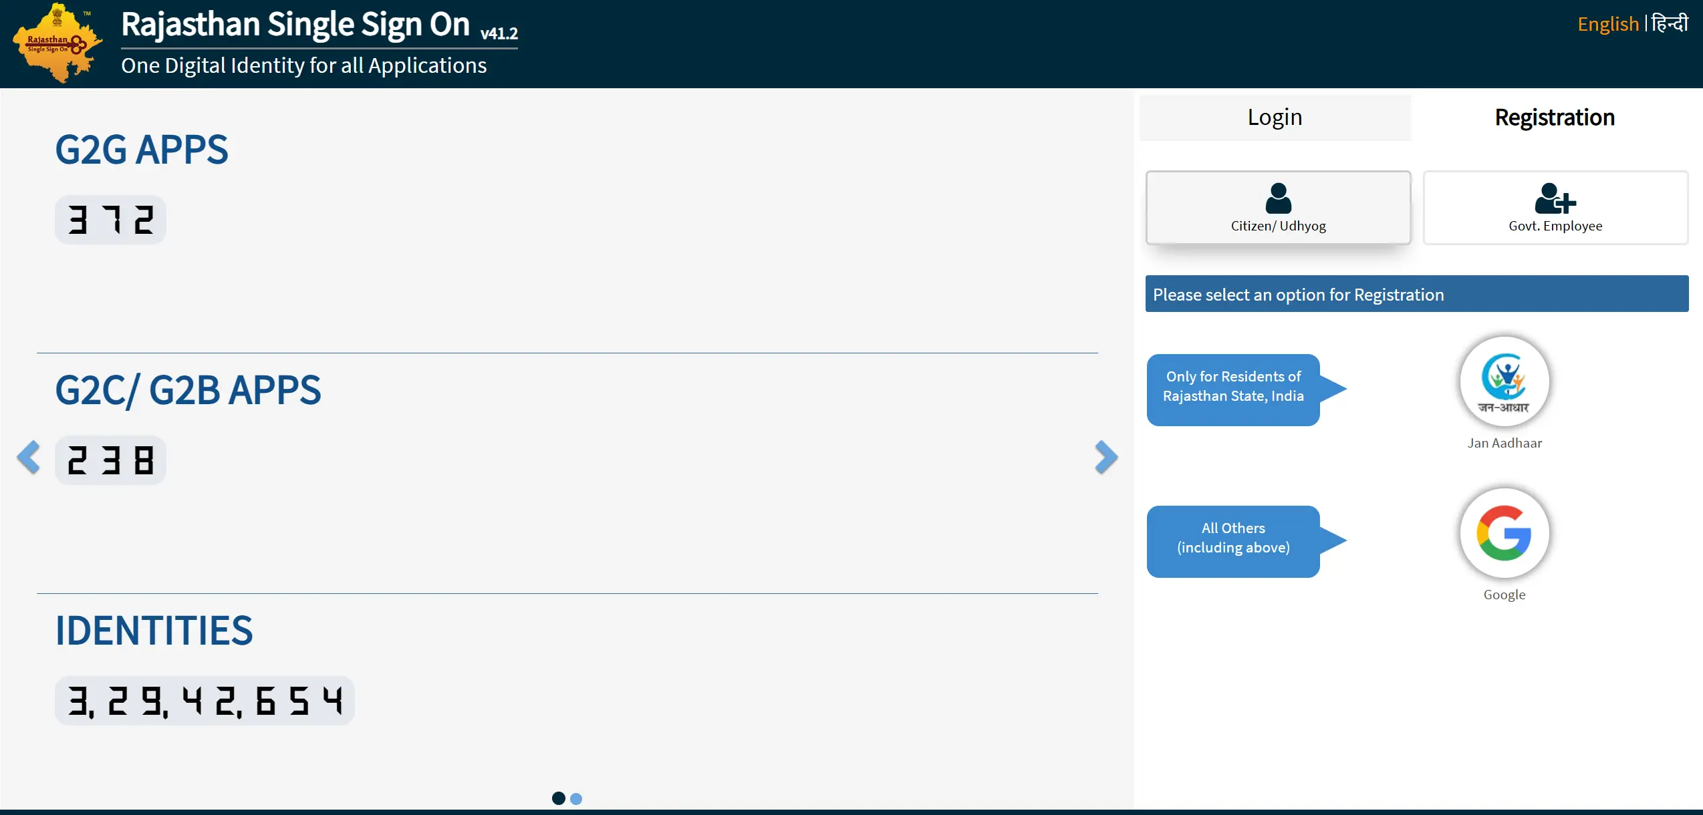Toggle the Govt. Employee registration option
The width and height of the screenshot is (1703, 815).
click(1555, 208)
